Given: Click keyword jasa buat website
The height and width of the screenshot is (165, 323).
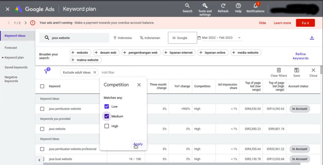Looking at the screenshot, I should tap(60, 159).
